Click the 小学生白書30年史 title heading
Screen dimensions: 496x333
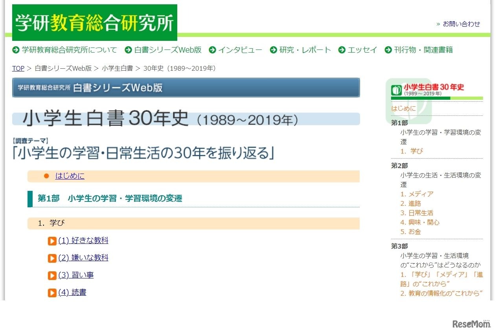coord(186,119)
